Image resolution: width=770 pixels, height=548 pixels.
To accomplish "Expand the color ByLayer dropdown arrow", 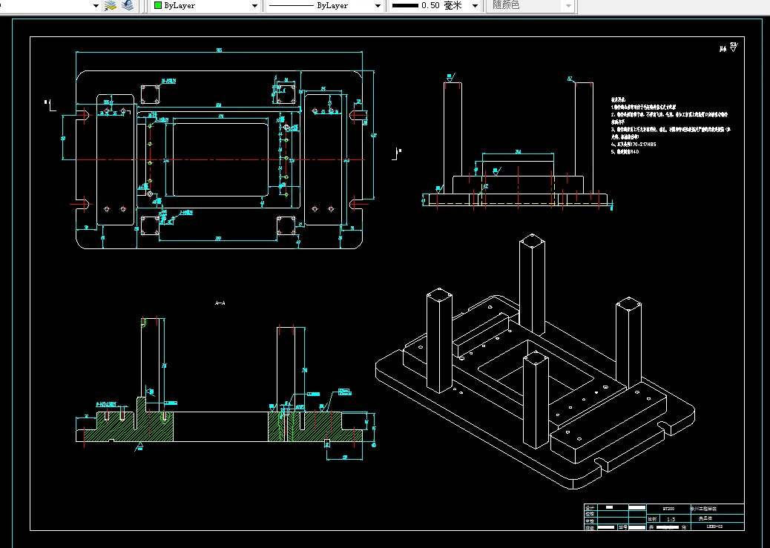I will click(x=255, y=6).
